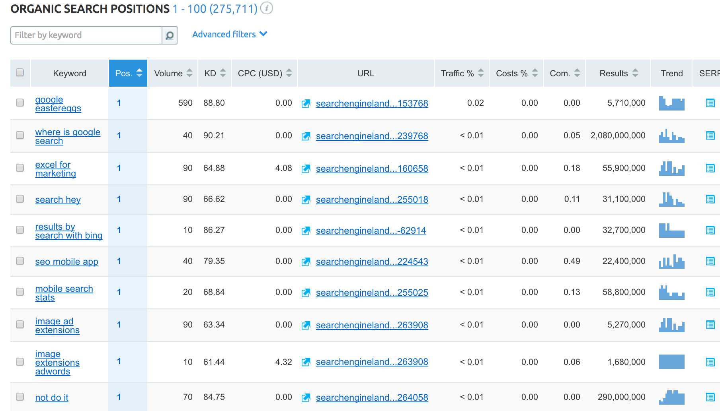Viewport: 720px width, 411px height.
Task: Open external link icon for search hey row
Action: (306, 200)
